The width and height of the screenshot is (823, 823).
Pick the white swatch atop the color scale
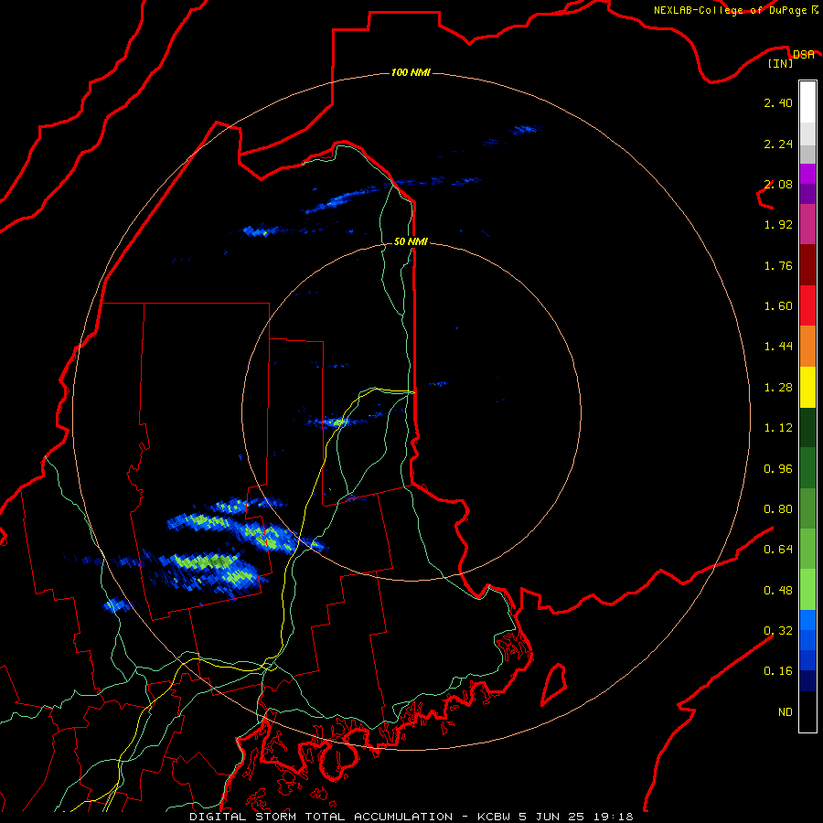tap(807, 102)
